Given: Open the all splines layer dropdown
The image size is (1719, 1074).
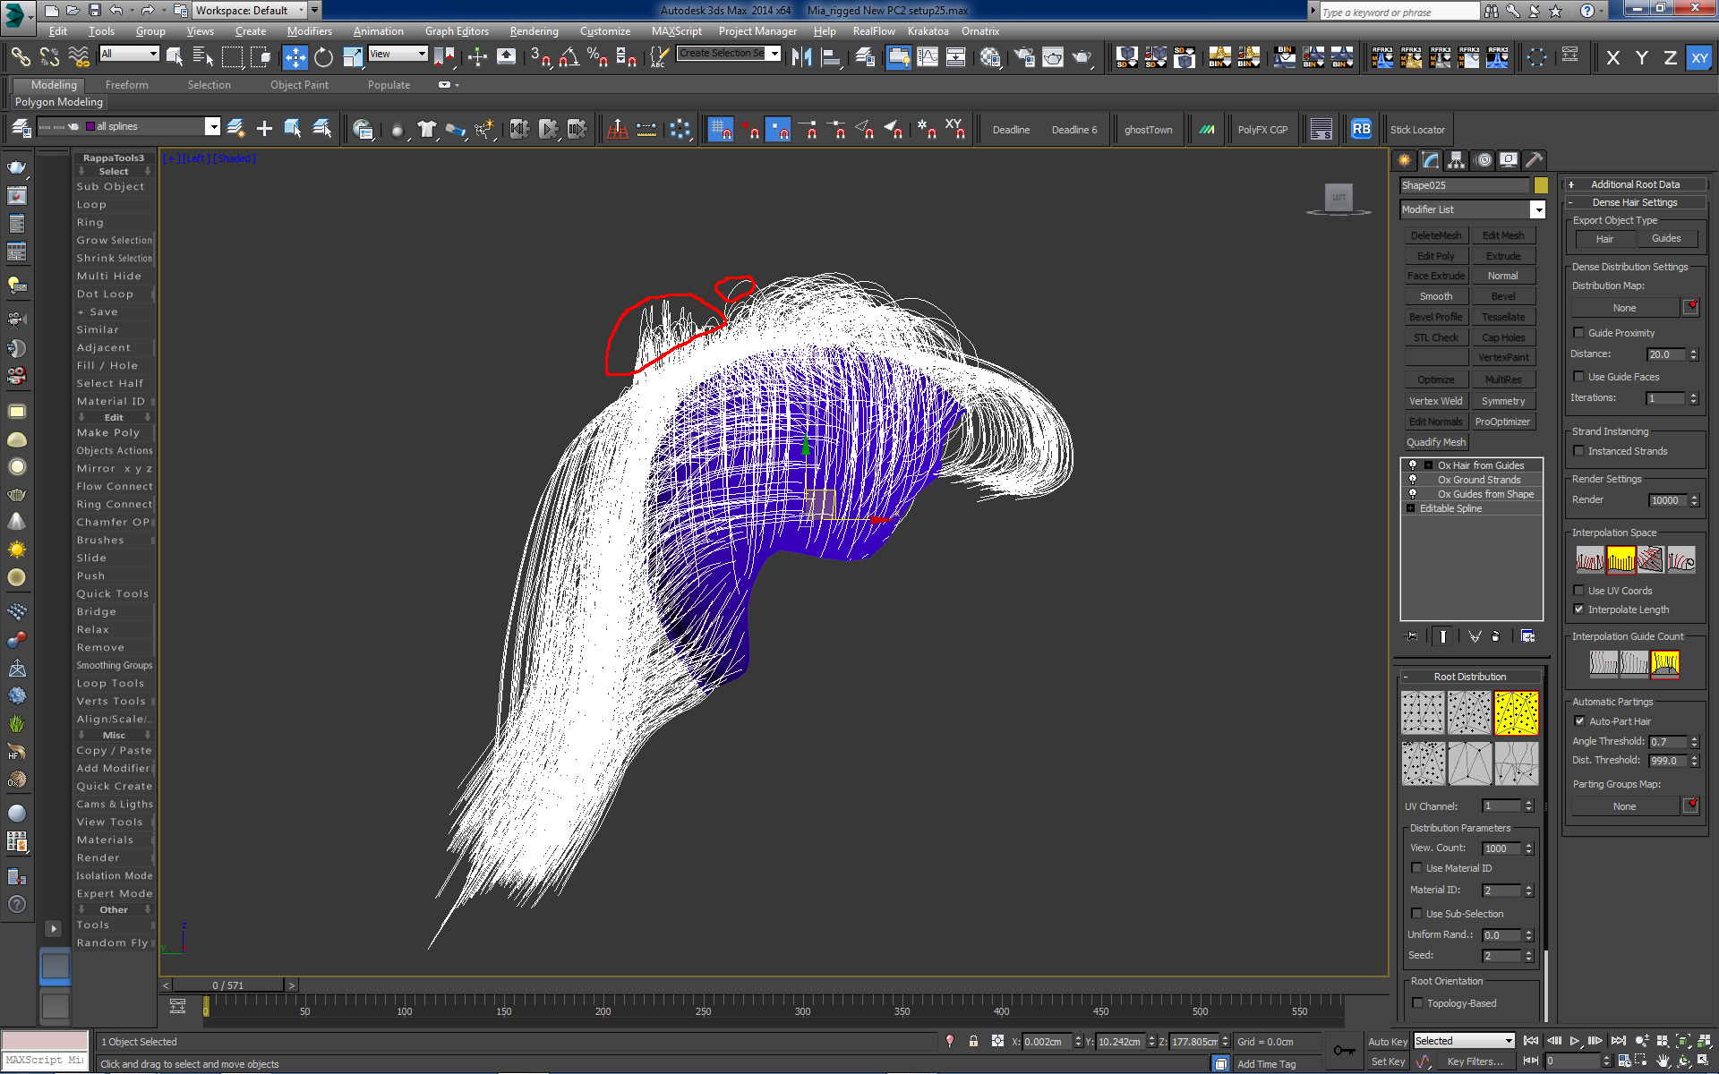Looking at the screenshot, I should [x=212, y=127].
